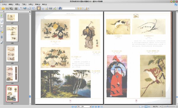
Task: Open the 注释 (Comments) menu
Action: pos(31,4)
